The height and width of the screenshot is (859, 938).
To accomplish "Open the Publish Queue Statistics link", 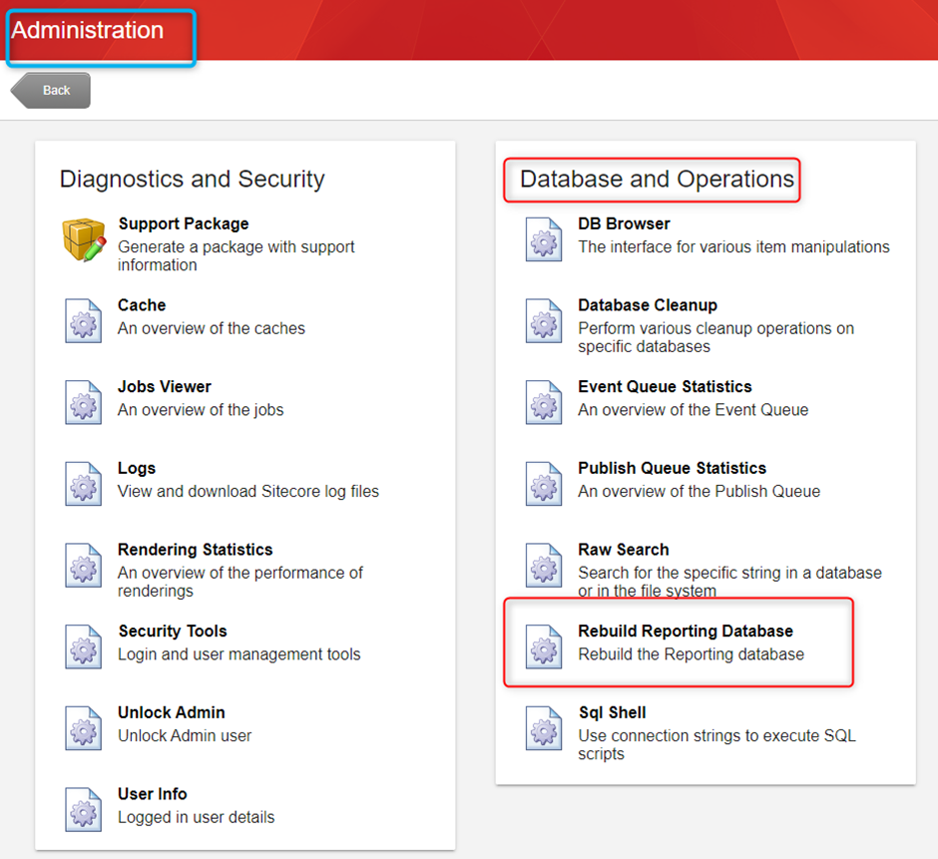I will tap(673, 468).
